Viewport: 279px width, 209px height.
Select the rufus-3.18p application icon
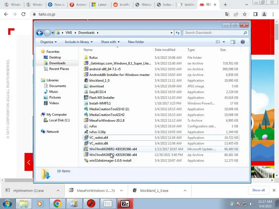click(x=86, y=132)
